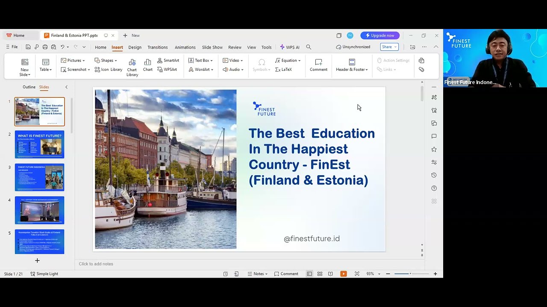Screen dimensions: 547x307
Task: Select slide 2 thumbnail What Is Finest Future
Action: tap(39, 145)
